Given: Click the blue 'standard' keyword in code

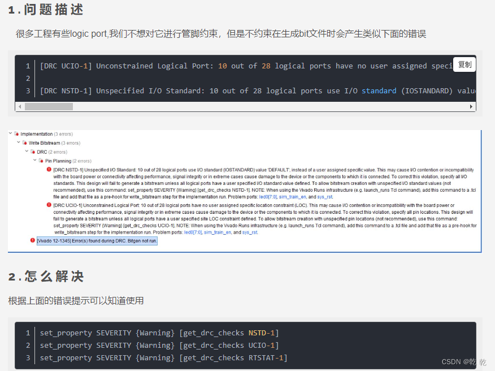Looking at the screenshot, I should [x=379, y=90].
